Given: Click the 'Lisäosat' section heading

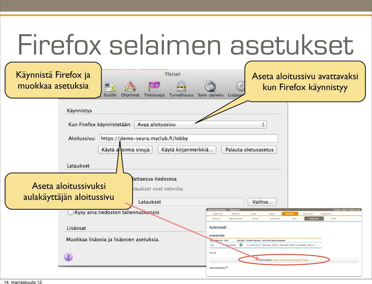Looking at the screenshot, I should (x=76, y=228).
